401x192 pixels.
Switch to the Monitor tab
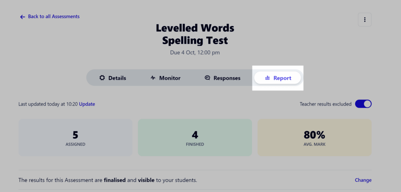click(x=166, y=78)
